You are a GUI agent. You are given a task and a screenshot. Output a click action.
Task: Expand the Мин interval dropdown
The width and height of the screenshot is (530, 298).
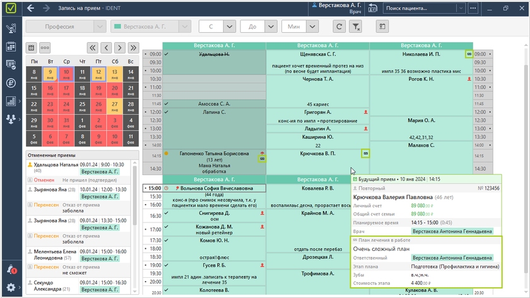tap(312, 26)
